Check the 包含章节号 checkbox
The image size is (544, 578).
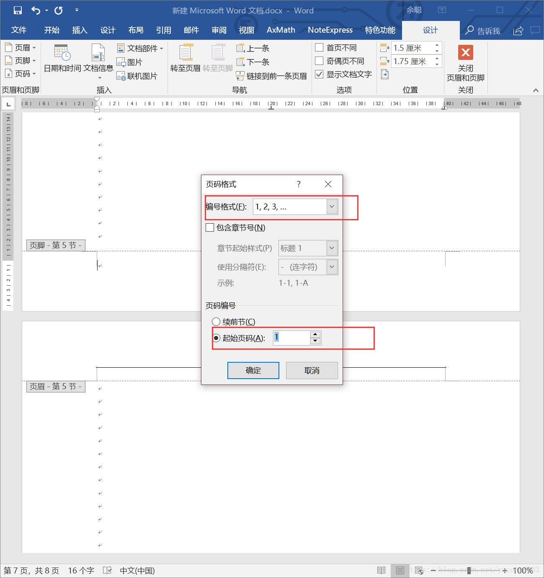[x=210, y=228]
